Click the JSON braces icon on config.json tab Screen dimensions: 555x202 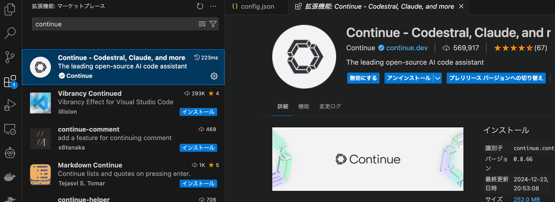pyautogui.click(x=234, y=6)
